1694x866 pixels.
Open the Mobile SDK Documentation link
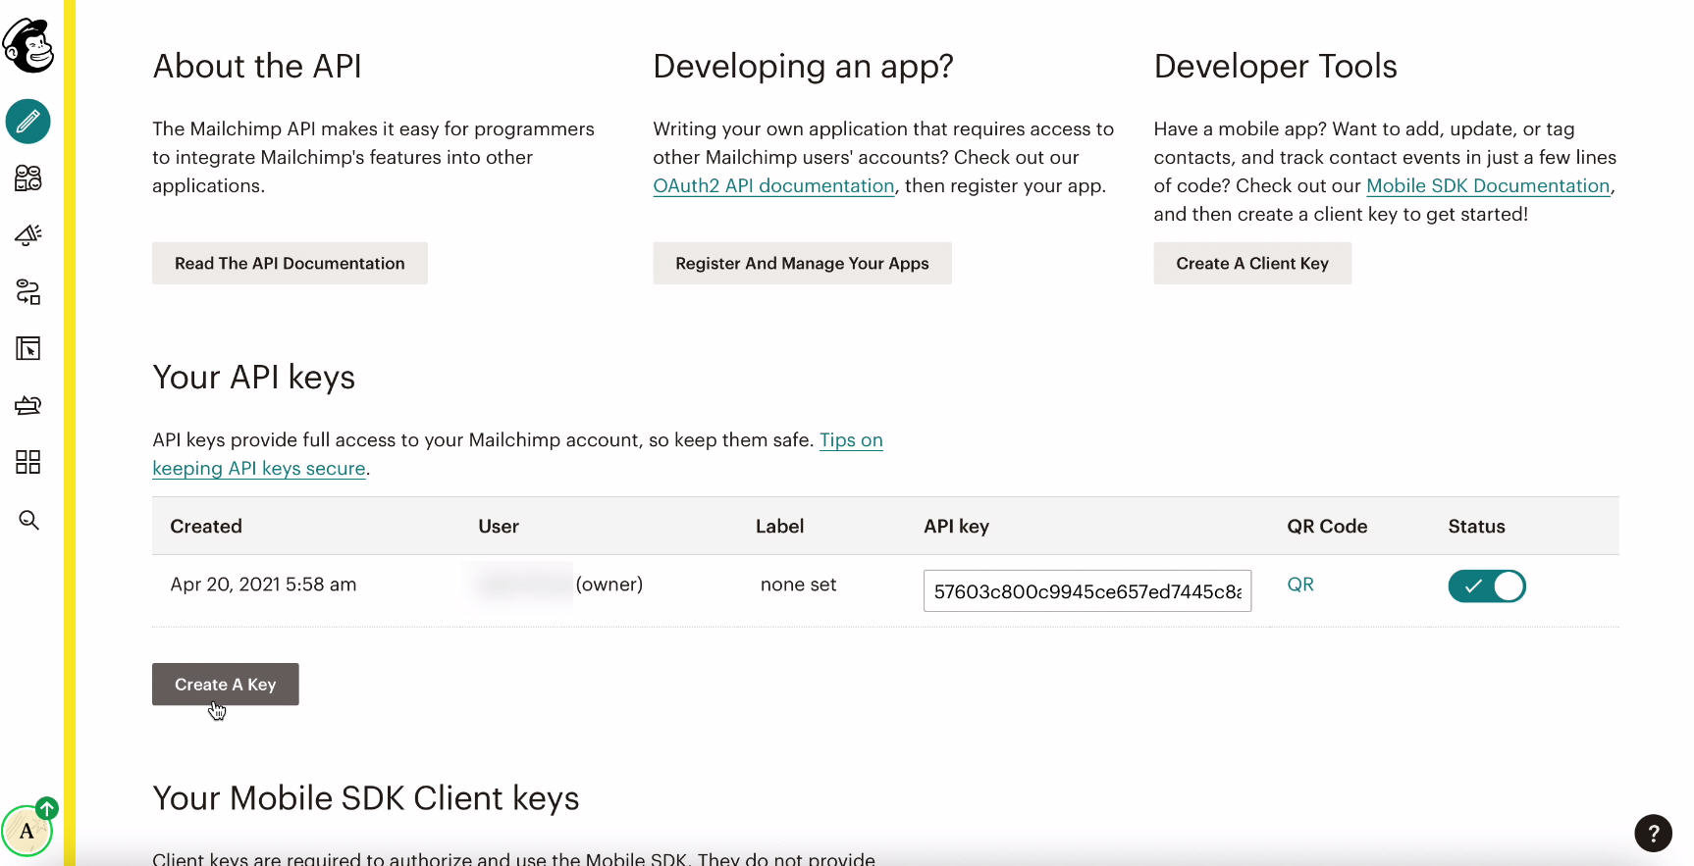click(1488, 185)
